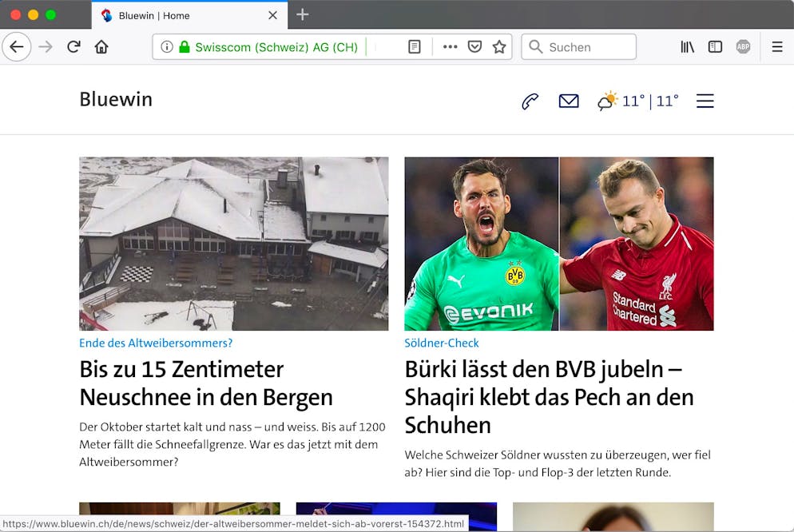This screenshot has height=532, width=794.
Task: Click the Bürki and Shaqiri article image
Action: pyautogui.click(x=558, y=244)
